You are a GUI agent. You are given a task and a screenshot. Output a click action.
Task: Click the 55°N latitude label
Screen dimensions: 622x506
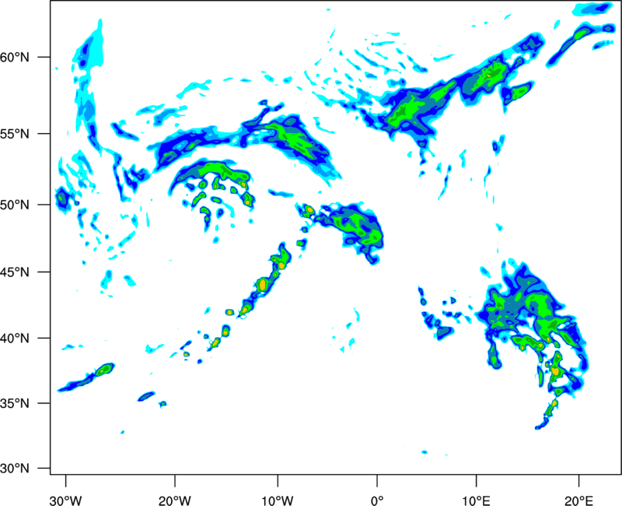point(15,134)
